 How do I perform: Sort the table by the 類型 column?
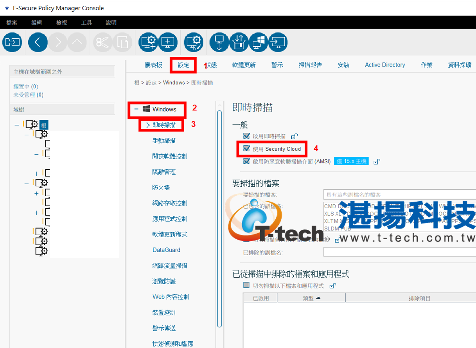pos(311,298)
